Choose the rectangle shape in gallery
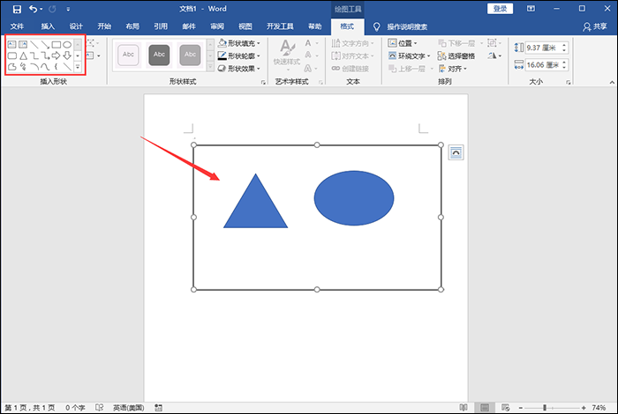The height and width of the screenshot is (414, 618). [56, 44]
